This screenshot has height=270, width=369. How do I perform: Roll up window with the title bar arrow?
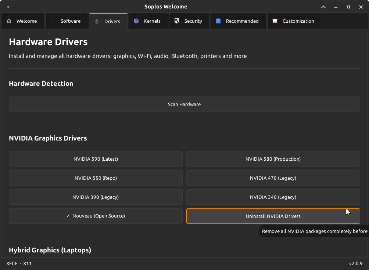coord(323,7)
